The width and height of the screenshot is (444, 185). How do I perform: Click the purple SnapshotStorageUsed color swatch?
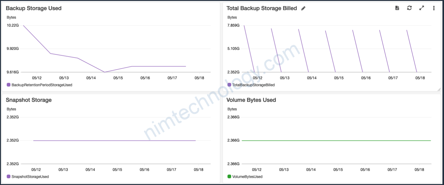coord(8,177)
